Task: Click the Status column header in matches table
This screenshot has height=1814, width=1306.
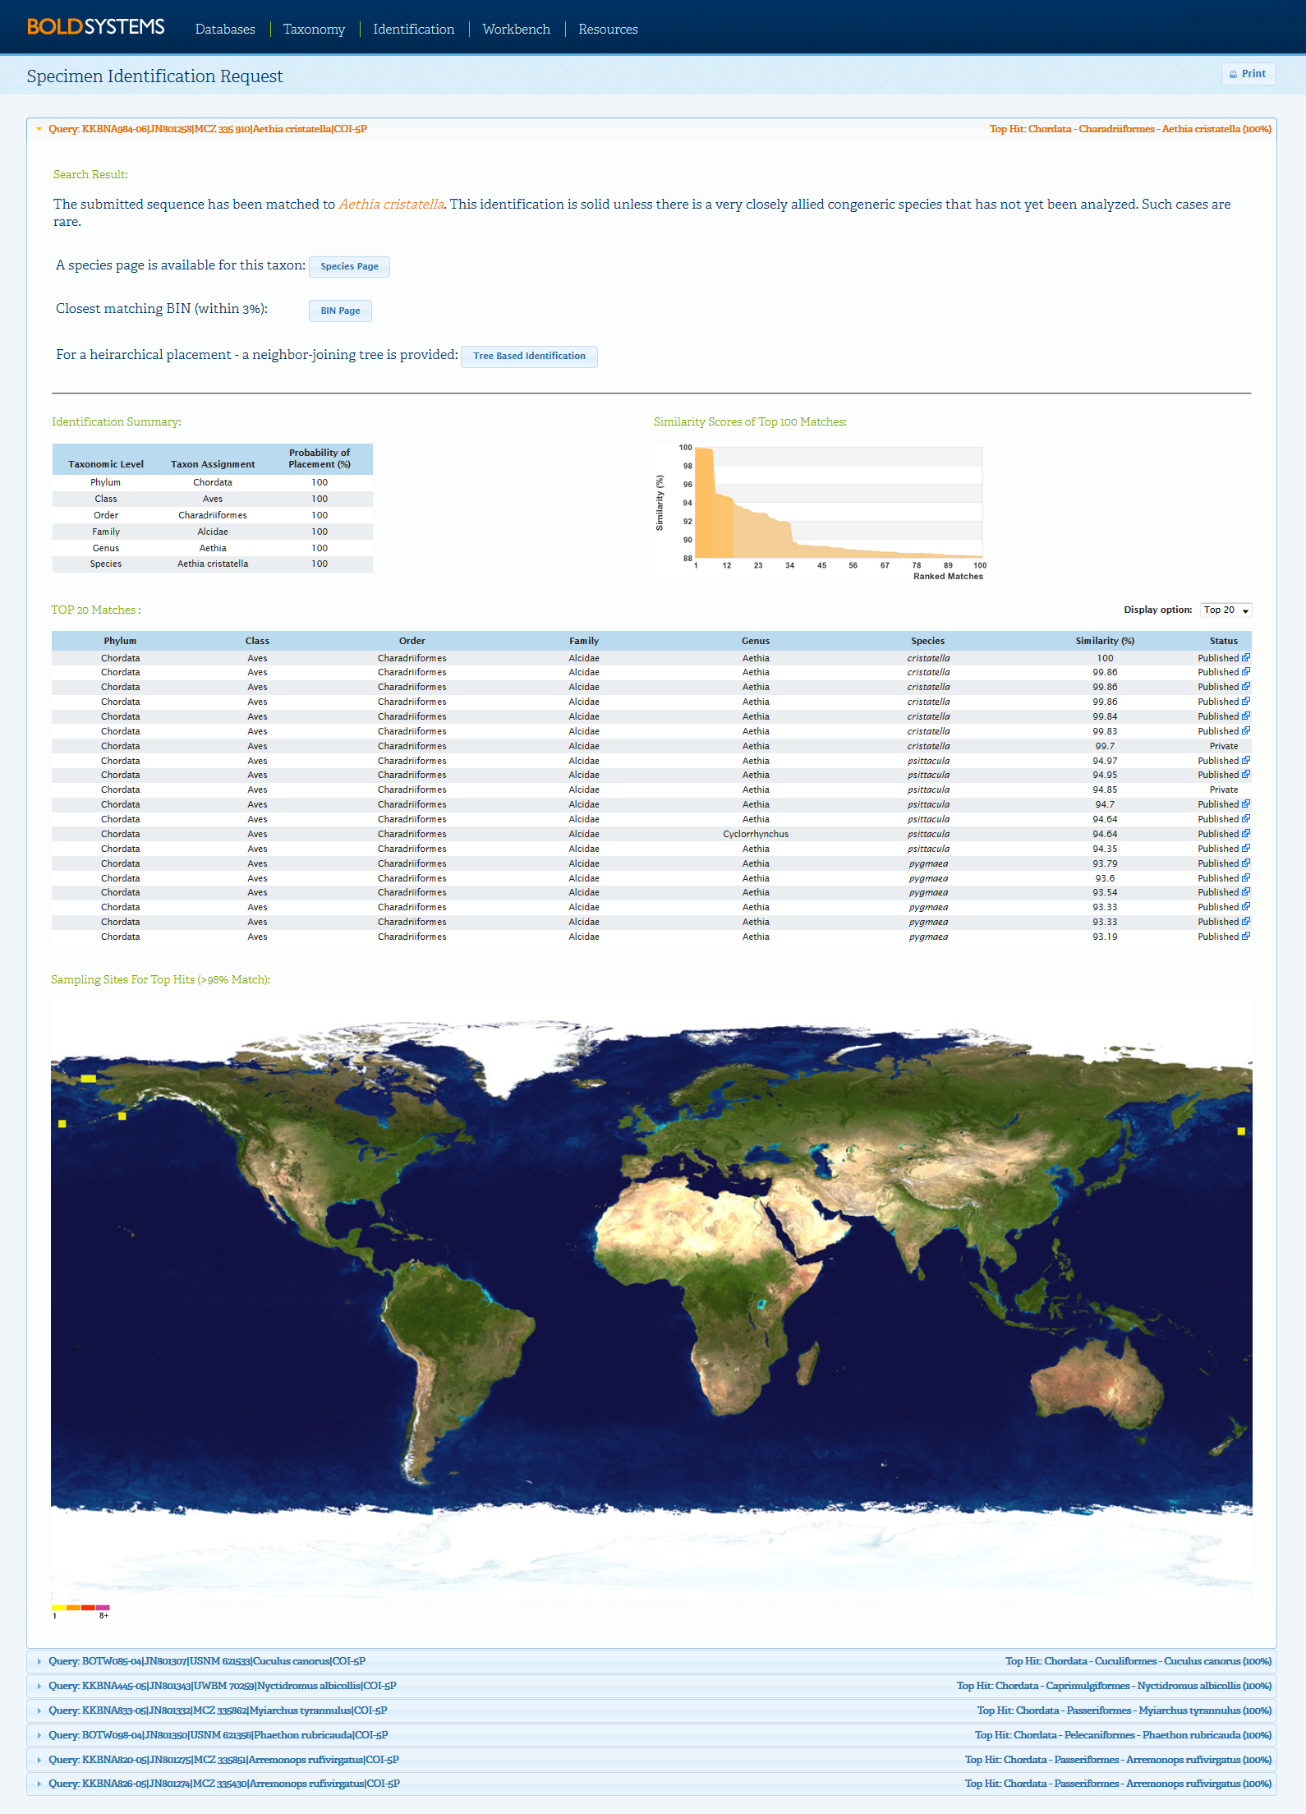Action: [x=1223, y=641]
